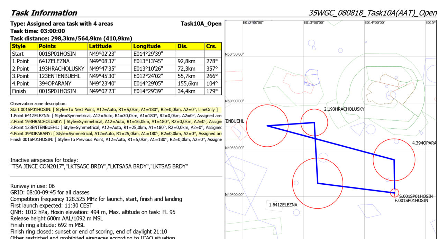Click the highlighted Start 001SP01HOSIN observation zone line
The height and width of the screenshot is (239, 448).
point(114,109)
